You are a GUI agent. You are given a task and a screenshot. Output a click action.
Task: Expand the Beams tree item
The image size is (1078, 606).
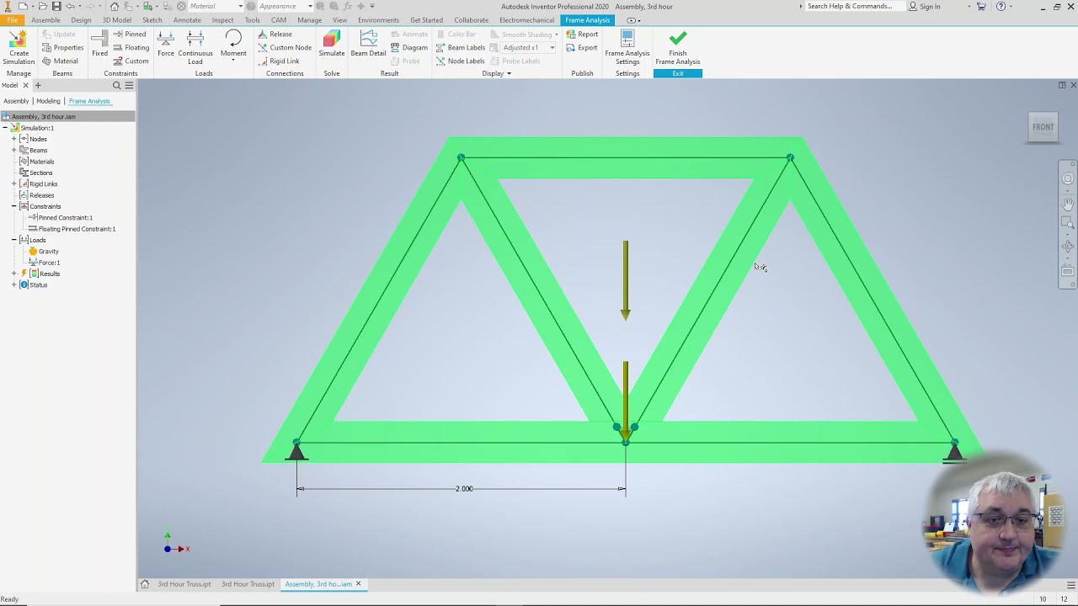point(14,150)
